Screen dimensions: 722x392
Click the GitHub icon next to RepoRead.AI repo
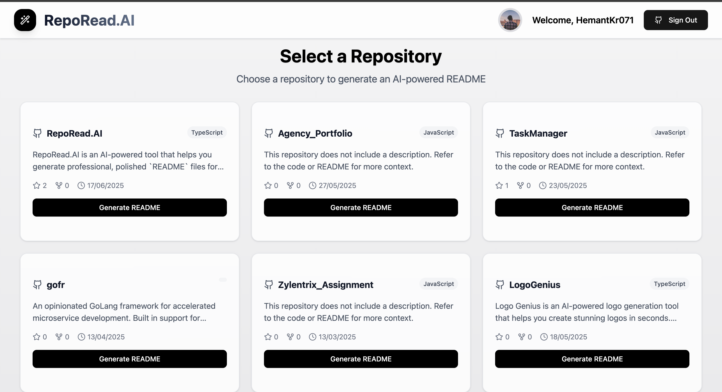(x=37, y=133)
